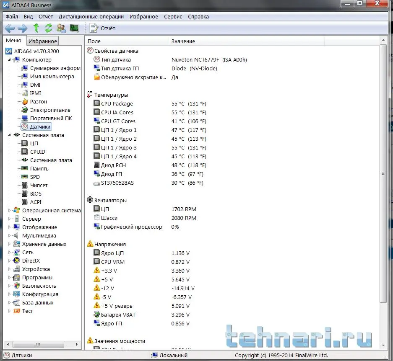Click the BIOS chip icon
The image size is (393, 361).
[x=25, y=193]
